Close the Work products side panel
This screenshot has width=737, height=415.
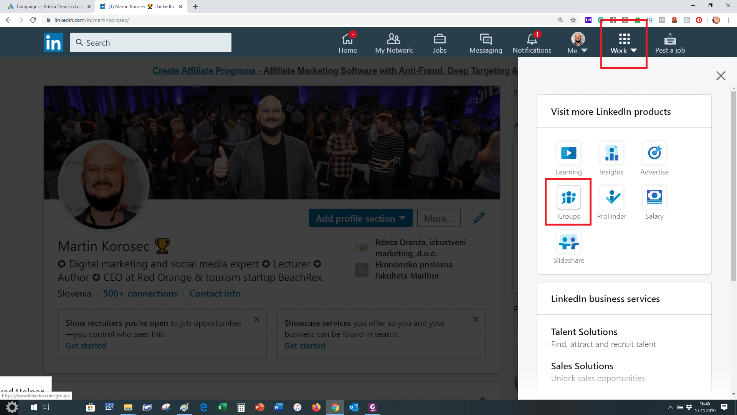(720, 76)
